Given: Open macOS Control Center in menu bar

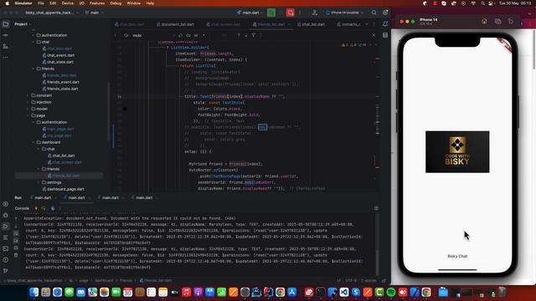Looking at the screenshot, I should pos(491,3).
